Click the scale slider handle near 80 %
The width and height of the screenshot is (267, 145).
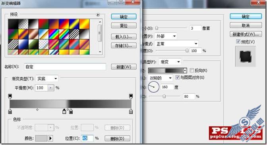164,96
